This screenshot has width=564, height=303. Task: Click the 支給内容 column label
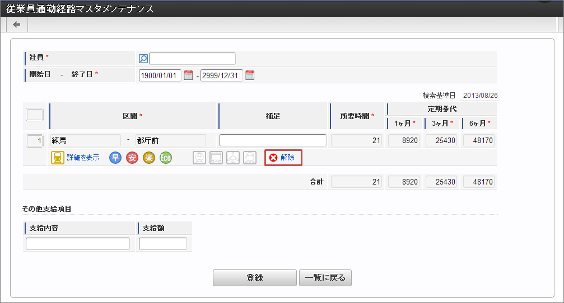coord(44,228)
